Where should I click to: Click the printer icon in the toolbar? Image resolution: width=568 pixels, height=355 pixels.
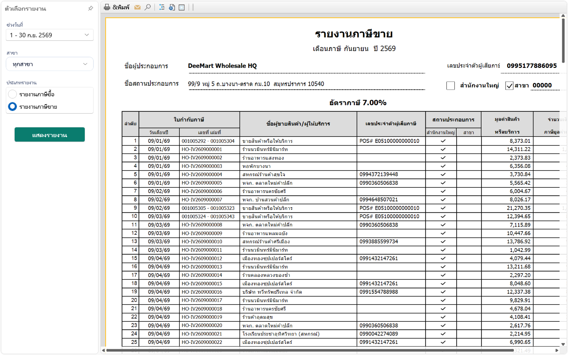coord(107,7)
